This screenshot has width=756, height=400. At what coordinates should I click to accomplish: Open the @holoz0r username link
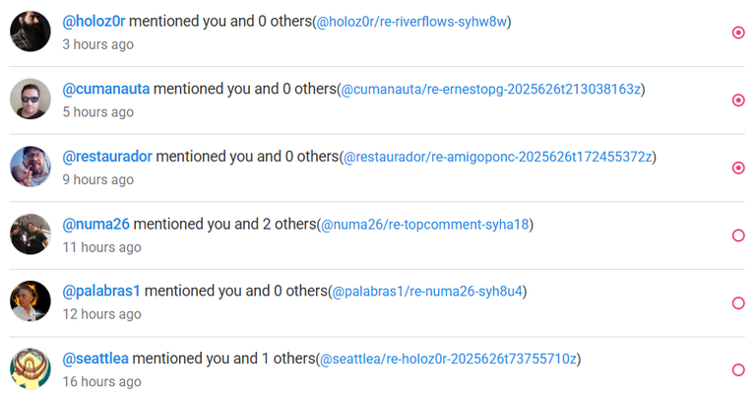(94, 22)
